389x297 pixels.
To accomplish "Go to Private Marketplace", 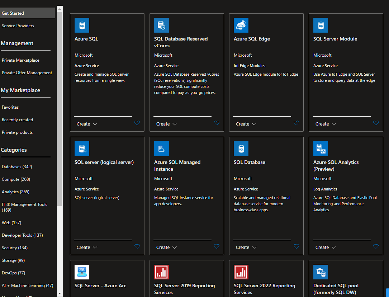I will (x=20, y=60).
